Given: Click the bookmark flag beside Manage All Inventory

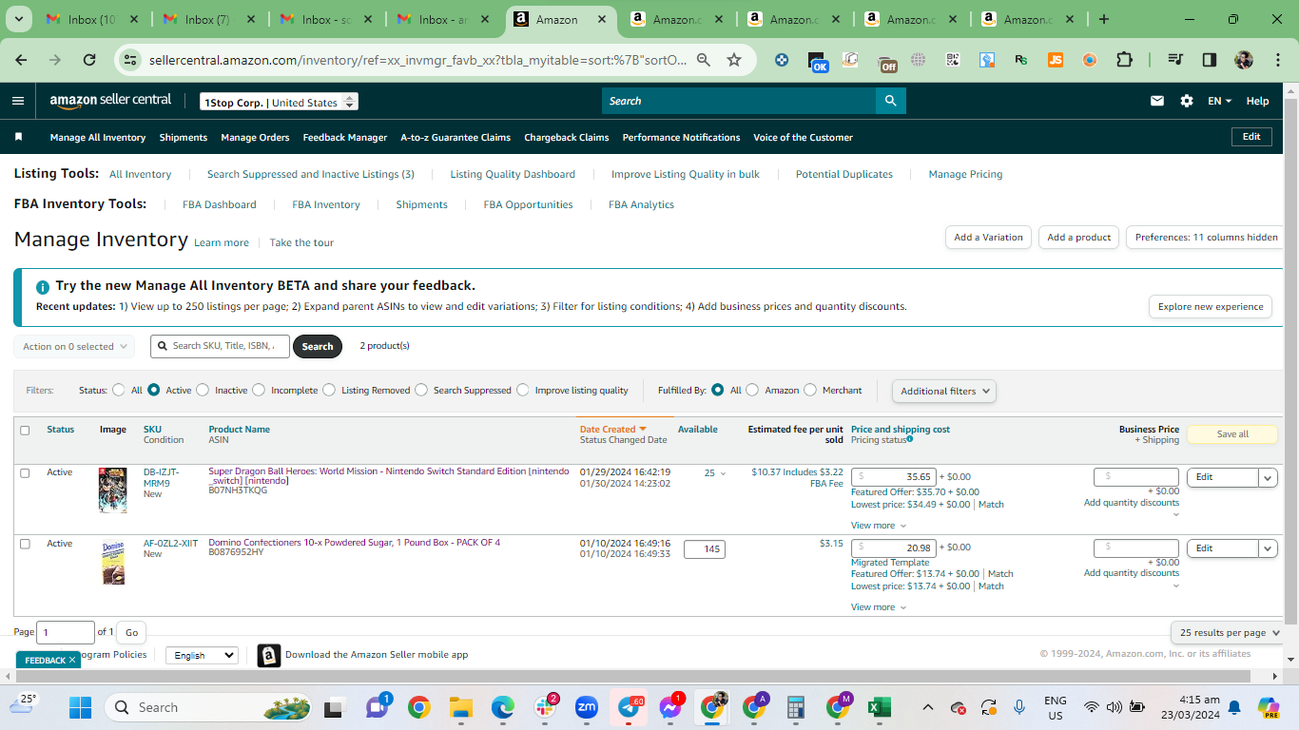Looking at the screenshot, I should point(18,137).
